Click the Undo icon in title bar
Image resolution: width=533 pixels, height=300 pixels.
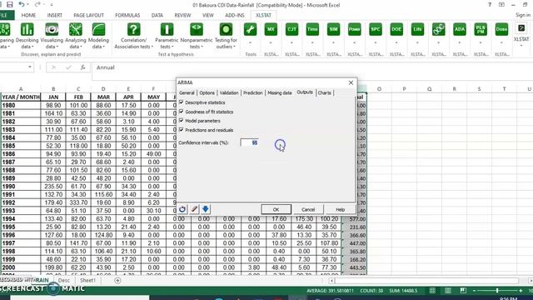pyautogui.click(x=22, y=5)
